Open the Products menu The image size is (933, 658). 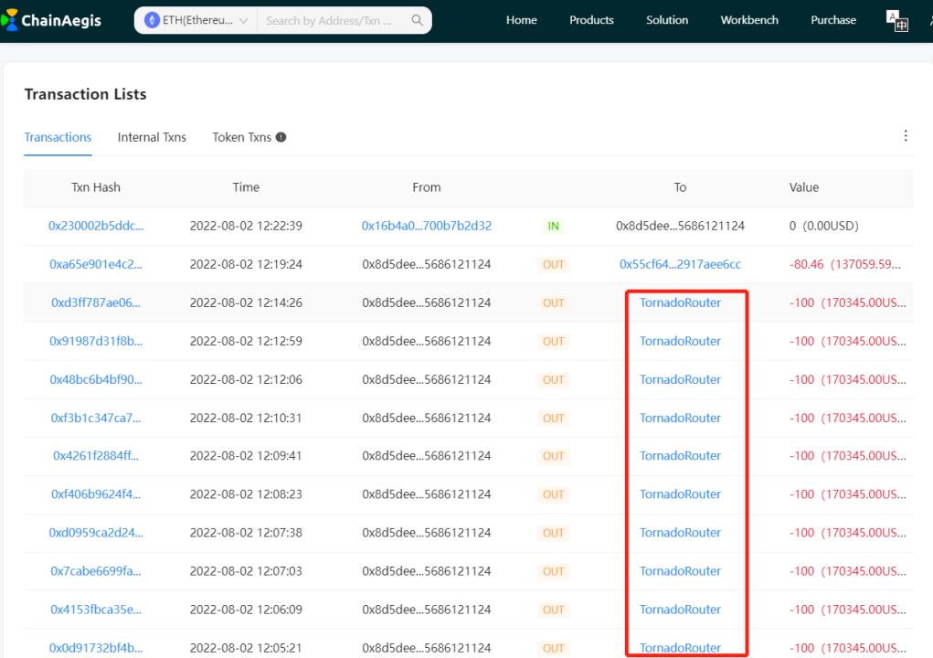click(591, 20)
